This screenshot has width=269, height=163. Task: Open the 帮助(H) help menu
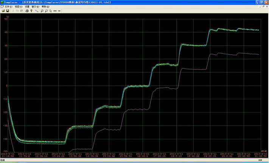(x=45, y=7)
